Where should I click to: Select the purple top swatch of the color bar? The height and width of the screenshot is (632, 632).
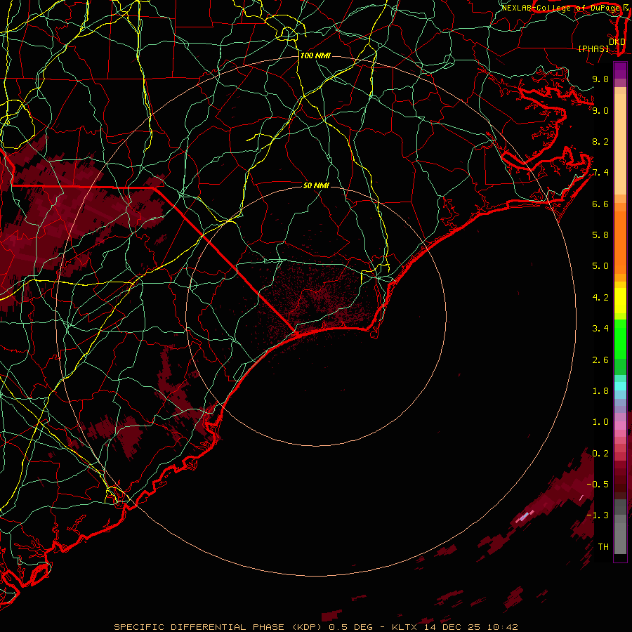(x=620, y=70)
